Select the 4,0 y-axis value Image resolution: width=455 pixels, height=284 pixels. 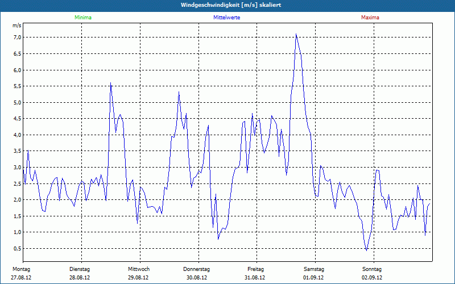(18, 135)
